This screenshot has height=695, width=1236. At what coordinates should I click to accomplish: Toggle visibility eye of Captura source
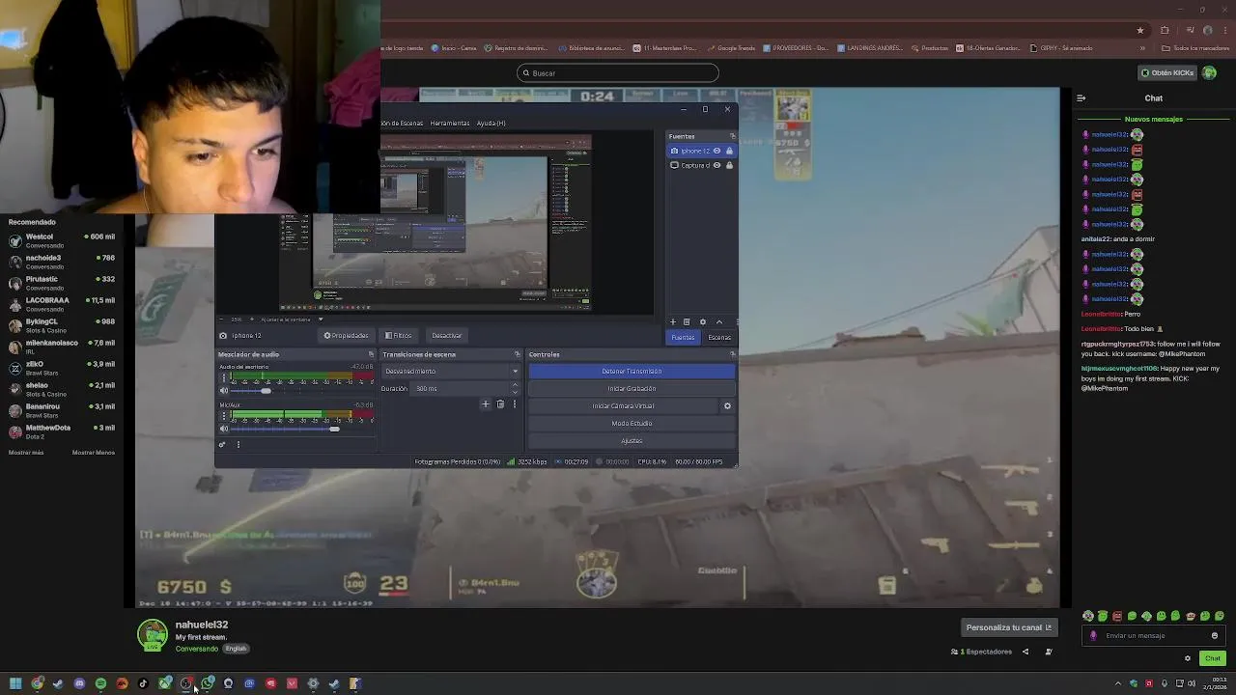coord(716,165)
